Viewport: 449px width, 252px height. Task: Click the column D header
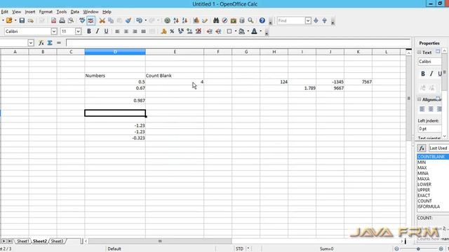click(115, 52)
